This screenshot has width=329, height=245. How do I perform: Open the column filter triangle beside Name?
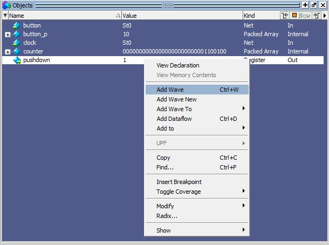point(5,15)
